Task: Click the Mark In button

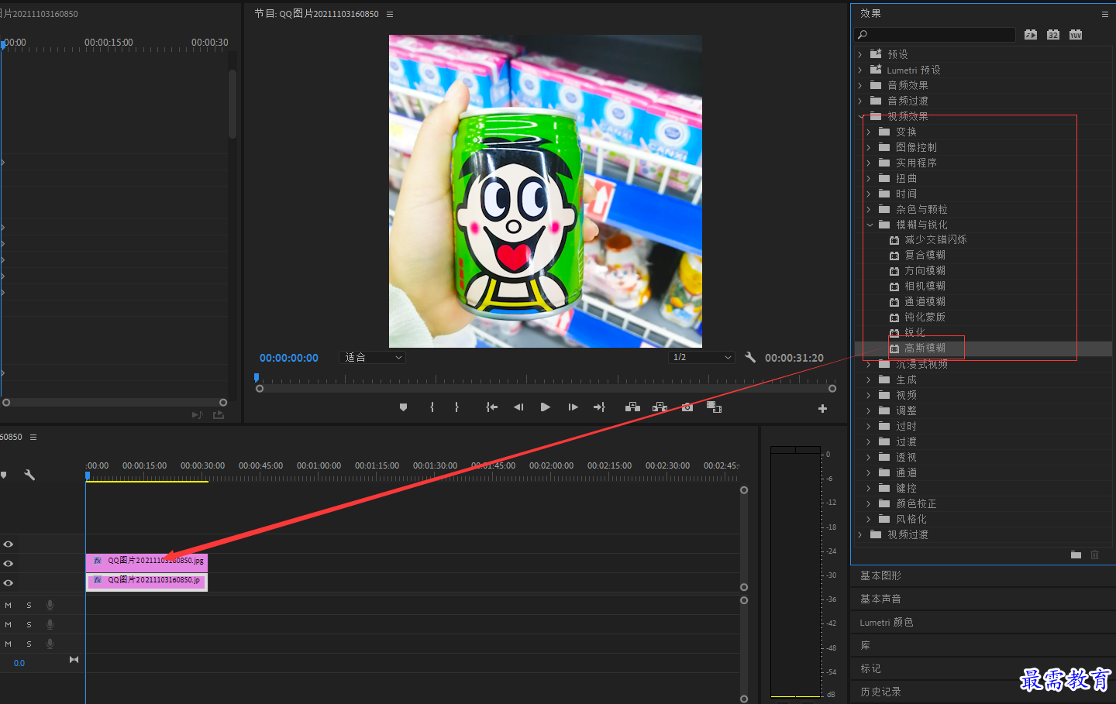Action: (x=432, y=407)
